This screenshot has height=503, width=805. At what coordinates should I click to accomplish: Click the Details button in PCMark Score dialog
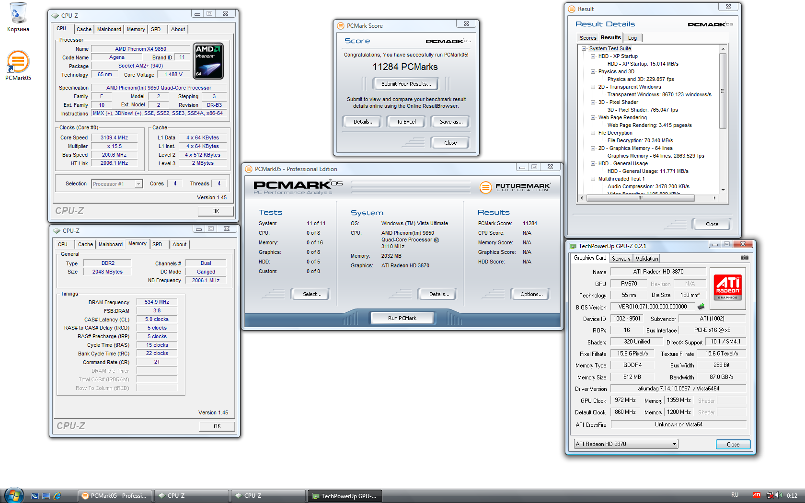363,122
